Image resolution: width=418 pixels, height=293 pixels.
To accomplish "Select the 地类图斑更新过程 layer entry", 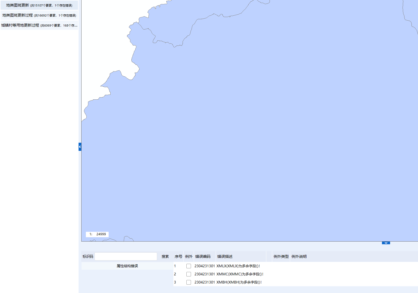I will (39, 15).
